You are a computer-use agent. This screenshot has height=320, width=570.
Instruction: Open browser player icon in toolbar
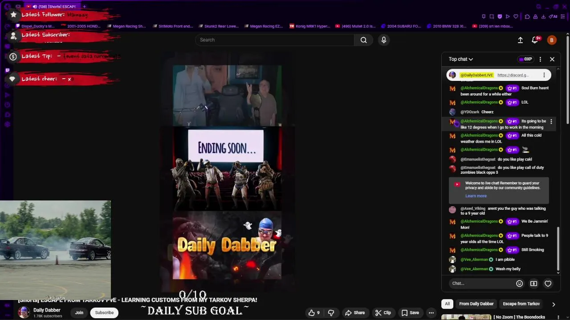point(508,17)
